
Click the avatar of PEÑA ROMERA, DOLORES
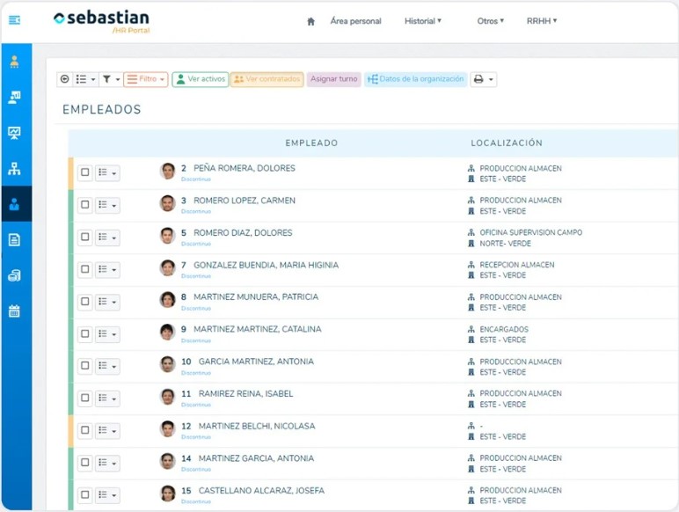coord(168,171)
